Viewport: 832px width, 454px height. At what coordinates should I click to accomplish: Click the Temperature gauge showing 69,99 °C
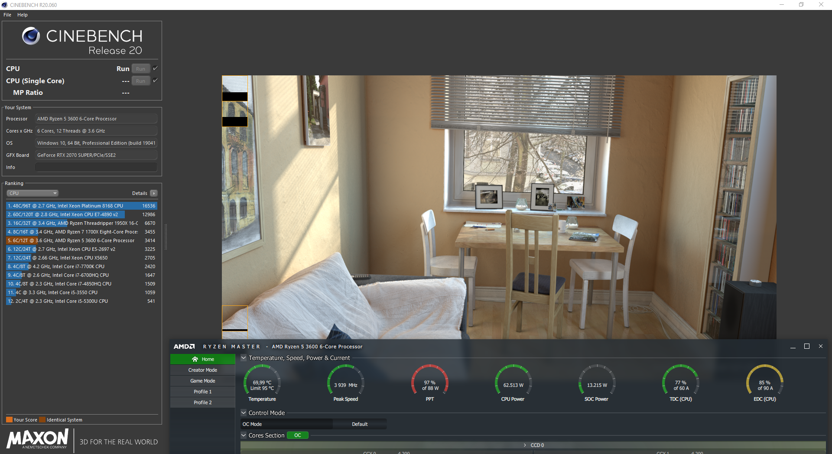click(x=262, y=383)
